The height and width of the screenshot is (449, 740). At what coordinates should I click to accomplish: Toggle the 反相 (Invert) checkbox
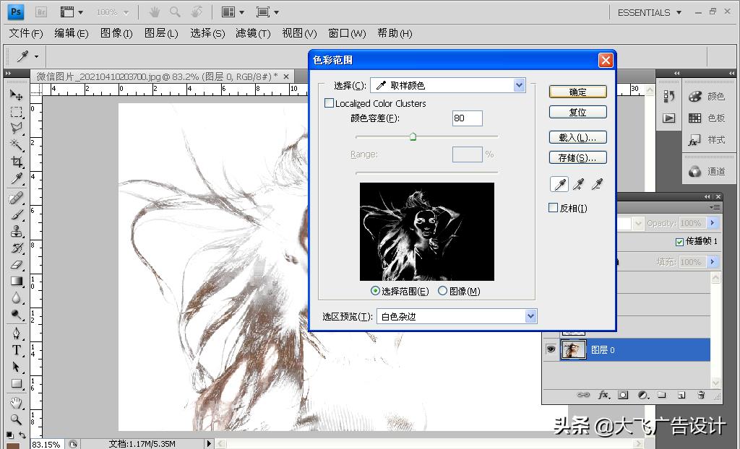tap(554, 208)
